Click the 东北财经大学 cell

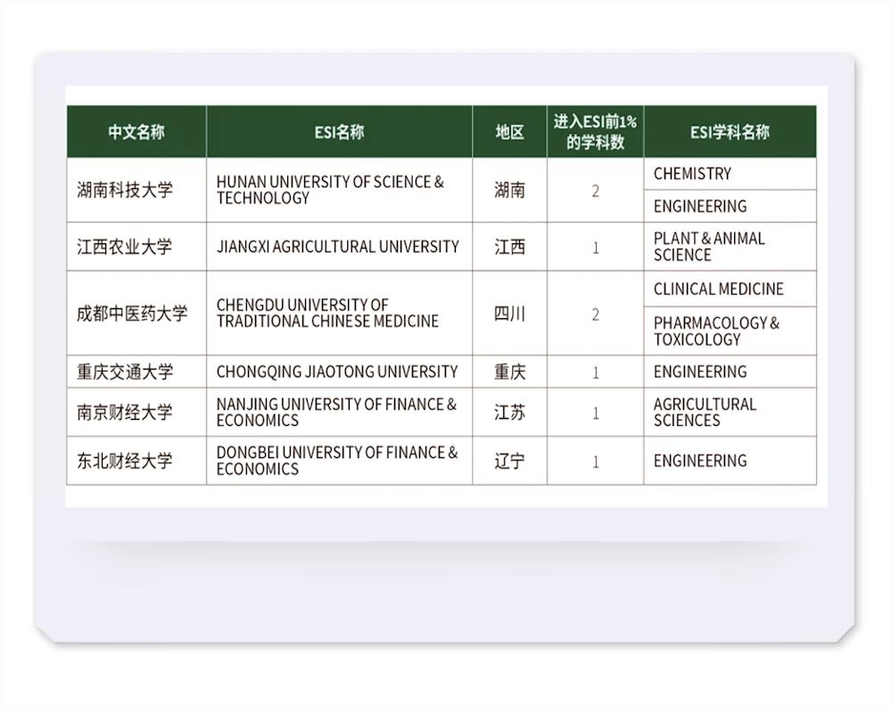(136, 461)
